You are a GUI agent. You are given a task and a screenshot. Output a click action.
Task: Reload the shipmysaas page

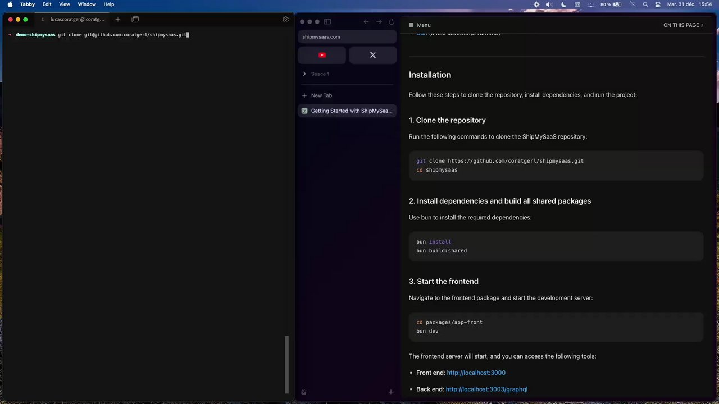click(x=392, y=22)
